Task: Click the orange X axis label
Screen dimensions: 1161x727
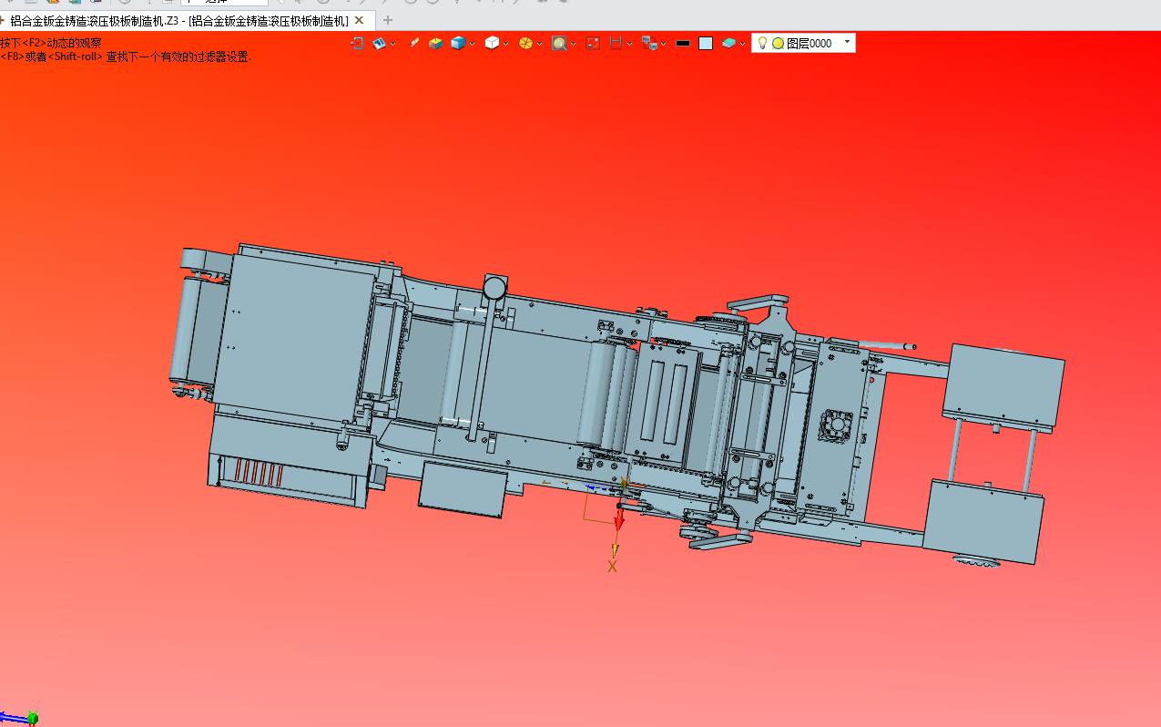Action: point(612,567)
